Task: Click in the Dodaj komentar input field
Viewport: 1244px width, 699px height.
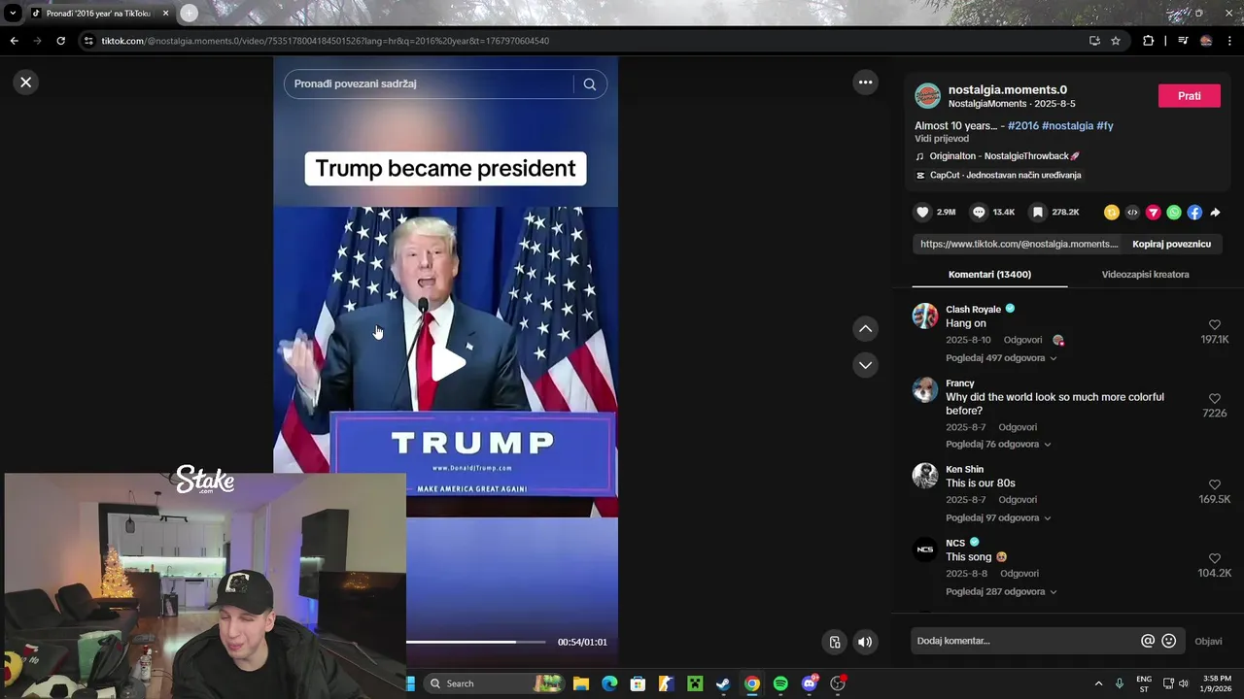Action: click(1025, 641)
